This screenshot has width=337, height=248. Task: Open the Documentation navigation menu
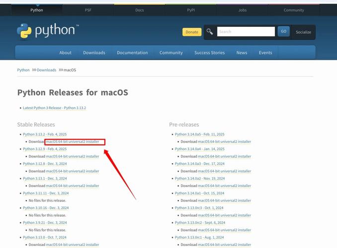[x=132, y=53]
